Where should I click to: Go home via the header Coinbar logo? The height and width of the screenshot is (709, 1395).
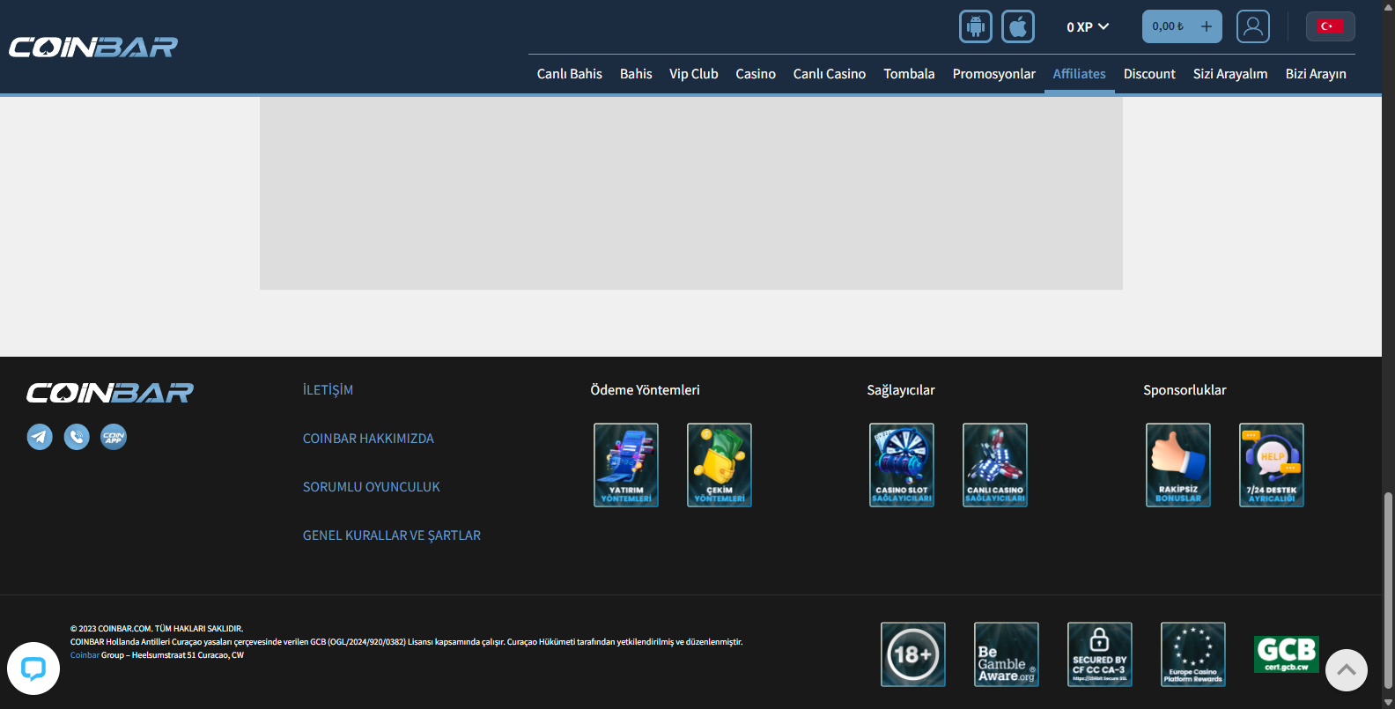[x=93, y=47]
